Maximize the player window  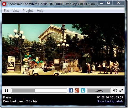(x=109, y=3)
